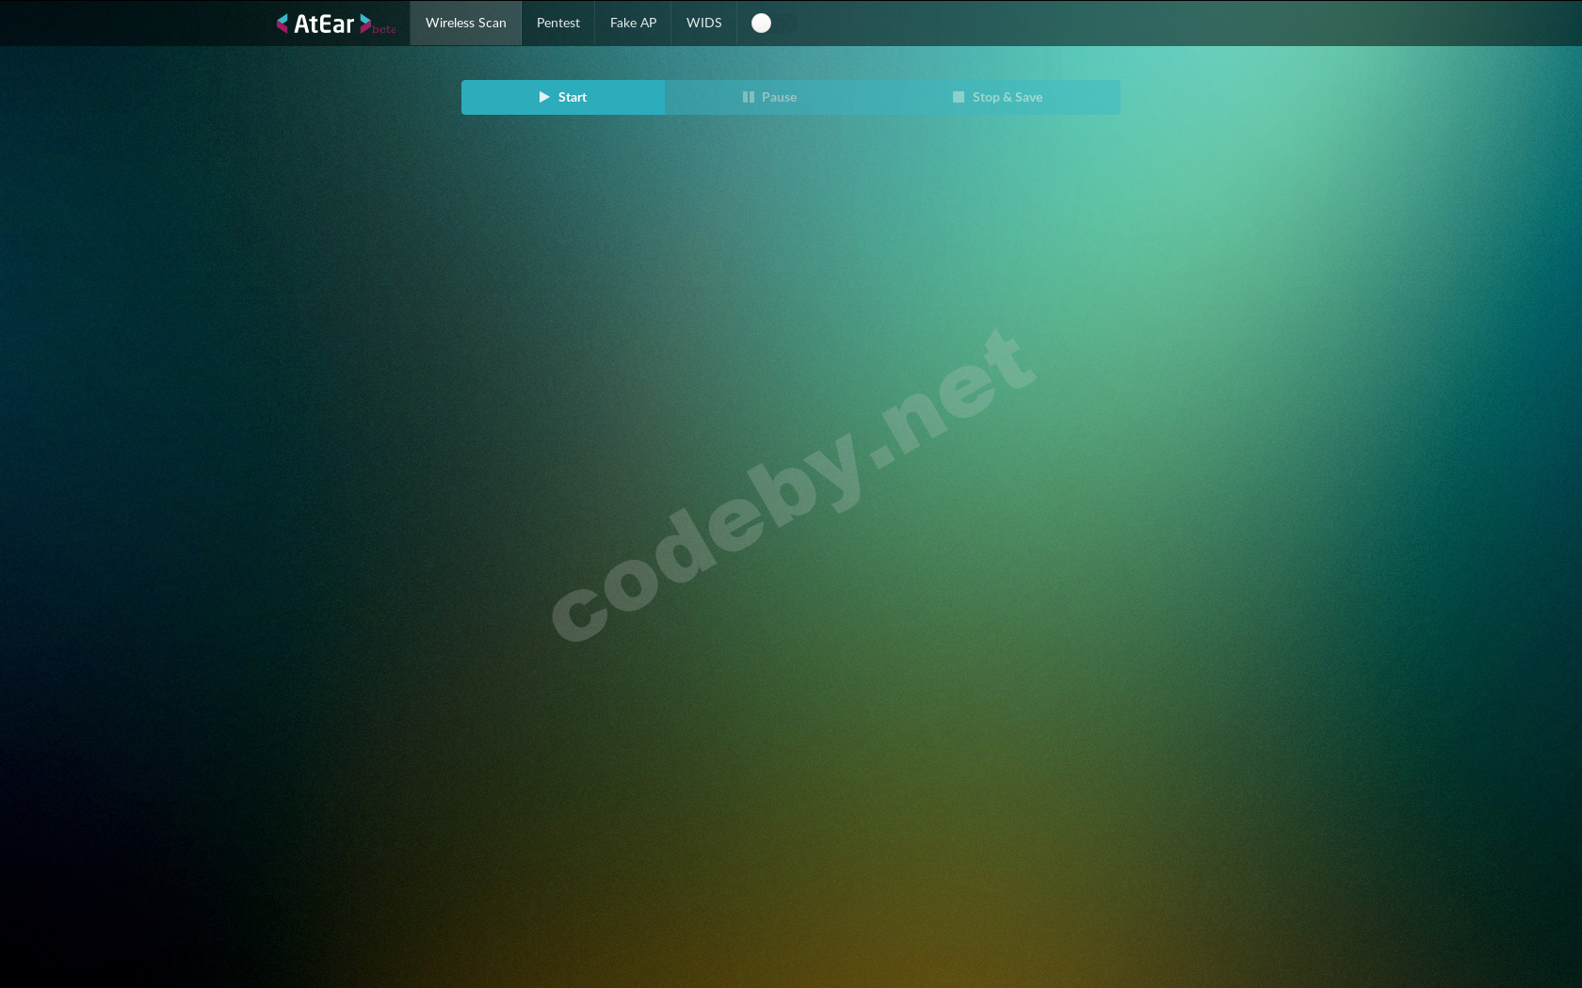Navigate to the WIDS page

(x=703, y=23)
